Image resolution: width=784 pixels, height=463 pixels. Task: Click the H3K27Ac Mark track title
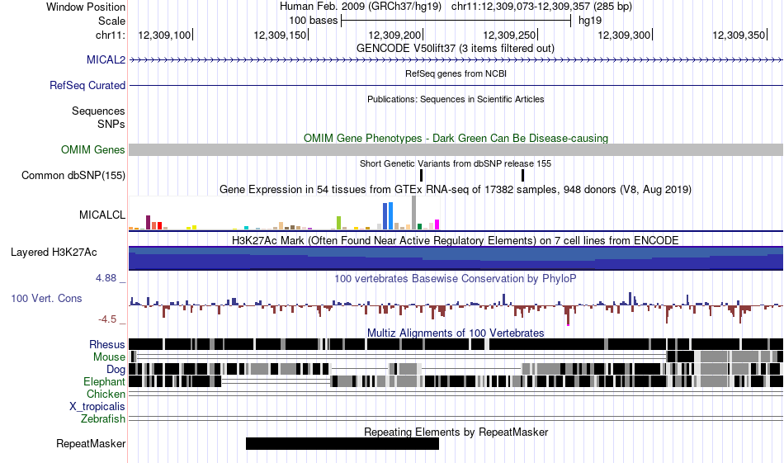[x=456, y=240]
